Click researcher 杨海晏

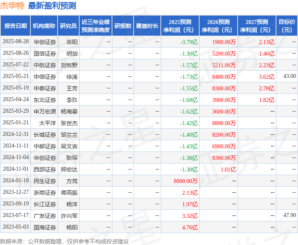(x=69, y=112)
